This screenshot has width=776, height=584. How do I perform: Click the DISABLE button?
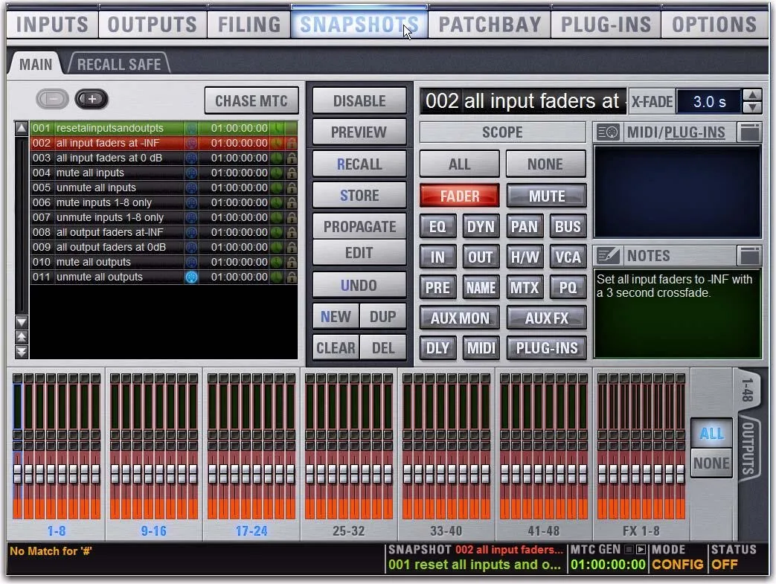coord(359,101)
